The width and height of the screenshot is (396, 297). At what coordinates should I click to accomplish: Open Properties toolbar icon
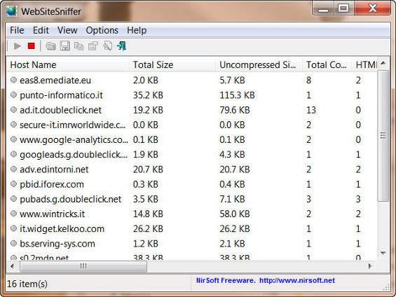point(93,46)
